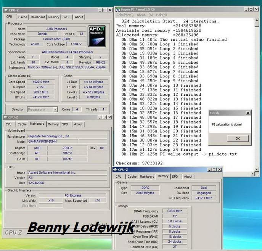Switch to CPU tab in Mainboard CPU-Z window
The width and height of the screenshot is (262, 251).
9,124
